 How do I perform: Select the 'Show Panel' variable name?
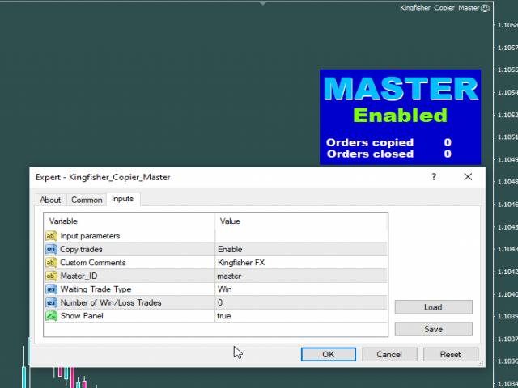82,316
